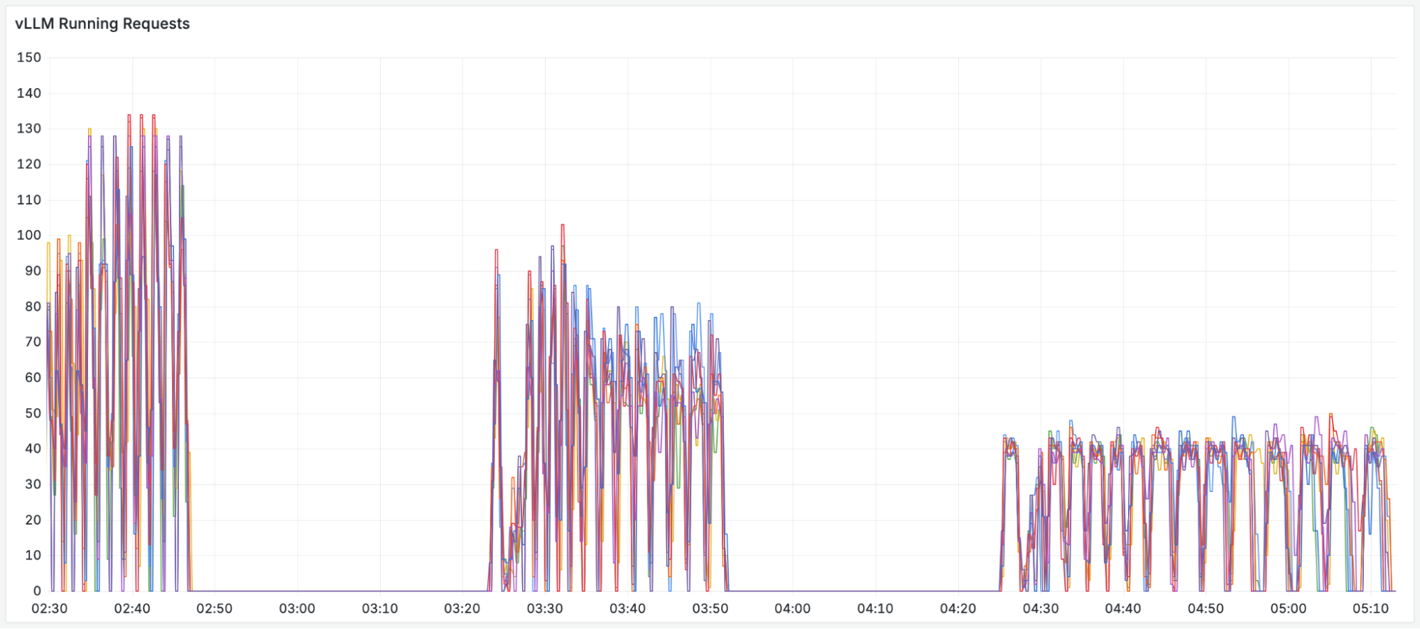Click the 03:50 time axis label
This screenshot has height=629, width=1420.
pos(710,608)
